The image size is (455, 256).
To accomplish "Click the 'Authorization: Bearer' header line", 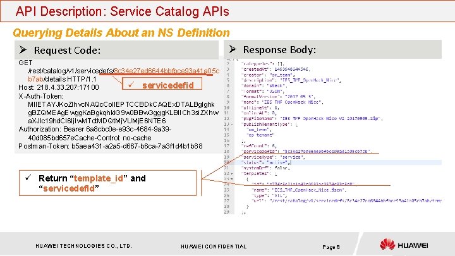I will pyautogui.click(x=95, y=129).
